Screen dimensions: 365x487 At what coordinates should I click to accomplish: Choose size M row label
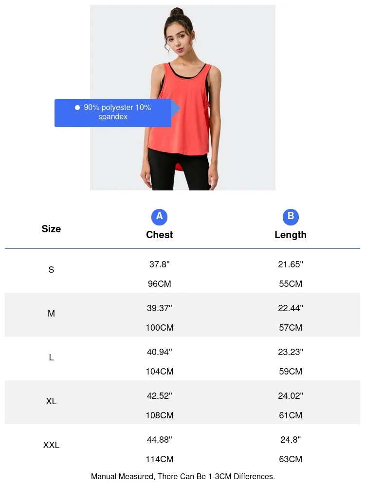point(51,314)
